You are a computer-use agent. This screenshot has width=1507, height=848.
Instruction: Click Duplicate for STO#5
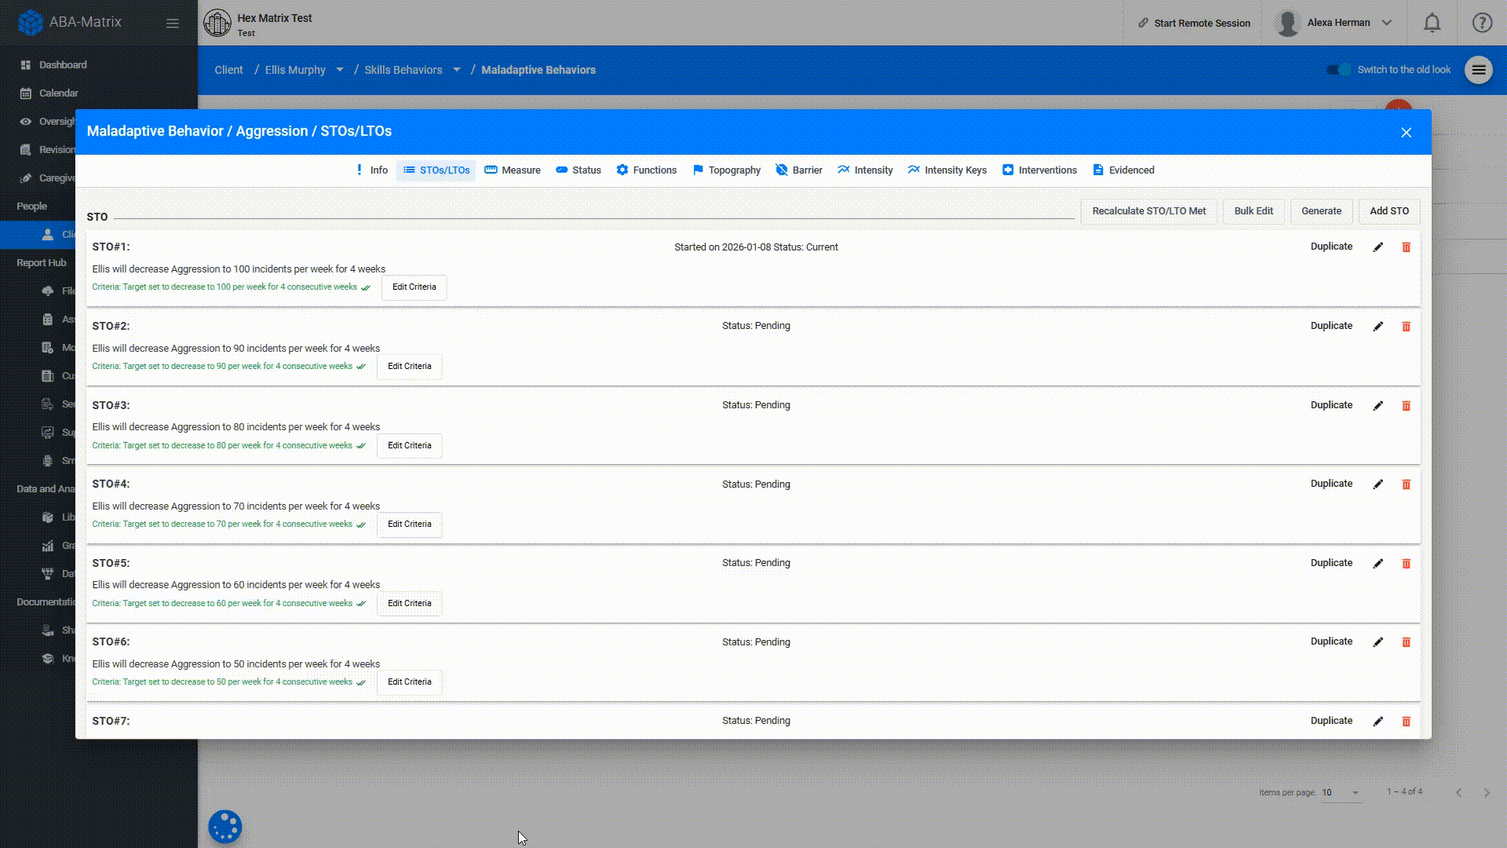pyautogui.click(x=1331, y=563)
